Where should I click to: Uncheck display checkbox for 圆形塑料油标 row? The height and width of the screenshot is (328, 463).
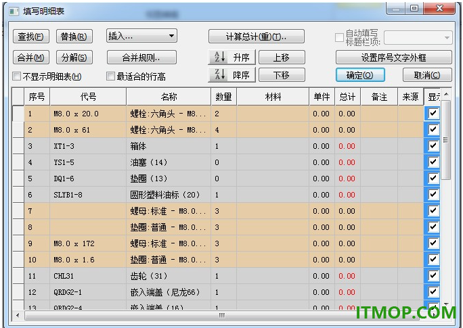pos(433,194)
